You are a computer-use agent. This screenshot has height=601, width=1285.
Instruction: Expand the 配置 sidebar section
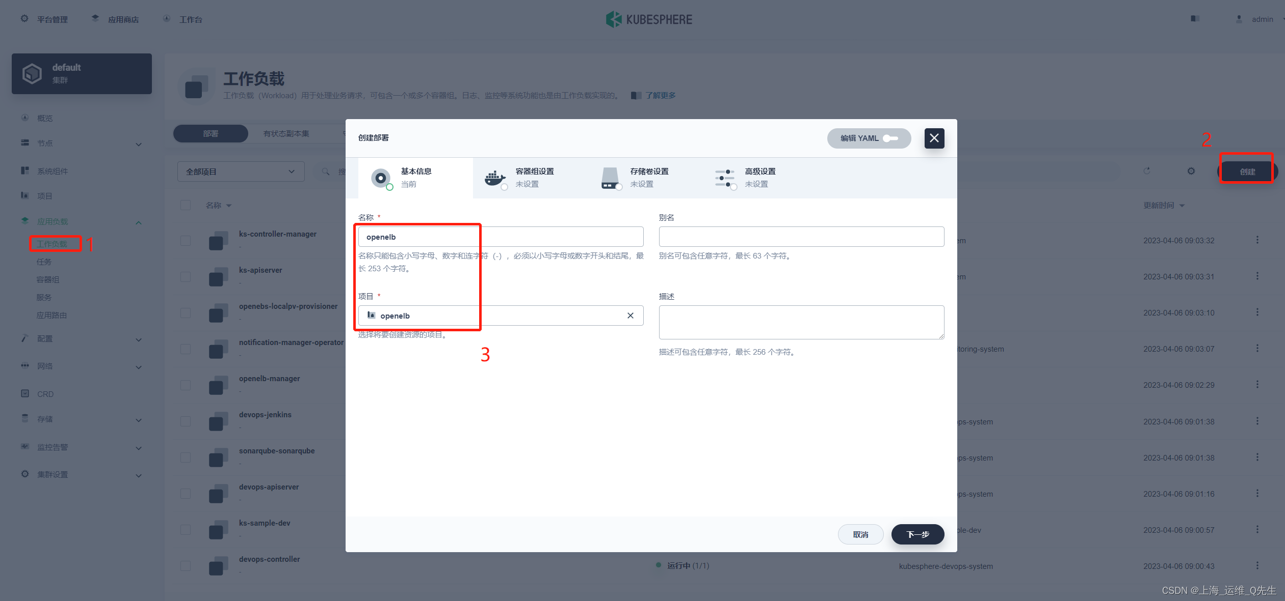82,339
